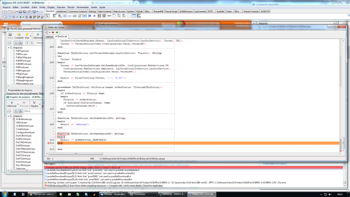350x197 pixels.
Task: Click Adicionar icon in package pack_powerpdf window
Action: pyautogui.click(x=38, y=36)
